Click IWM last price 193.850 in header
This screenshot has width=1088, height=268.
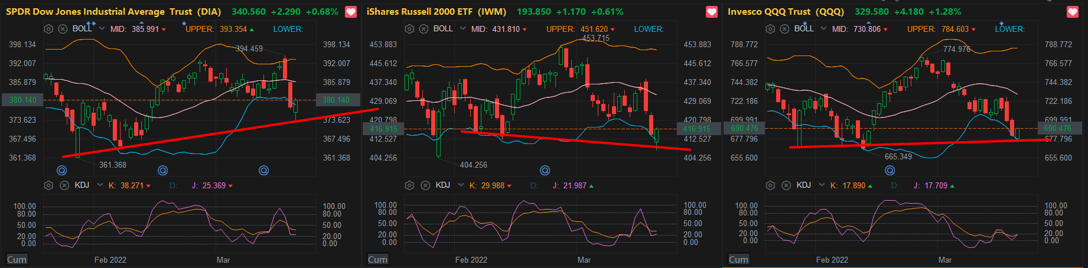[x=534, y=12]
